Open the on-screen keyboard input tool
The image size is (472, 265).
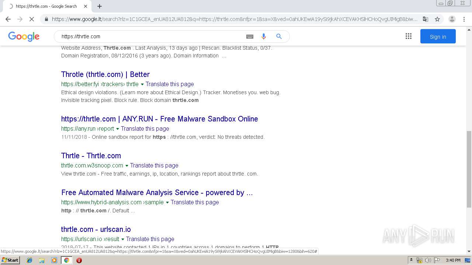point(250,36)
